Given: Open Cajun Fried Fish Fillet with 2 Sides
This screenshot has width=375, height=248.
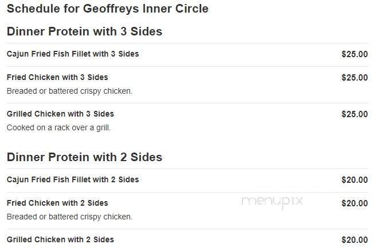Looking at the screenshot, I should coord(73,180).
